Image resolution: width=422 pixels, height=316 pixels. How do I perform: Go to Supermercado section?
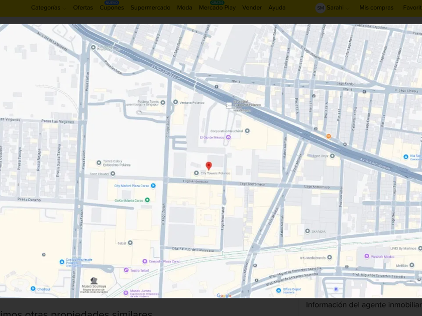150,8
